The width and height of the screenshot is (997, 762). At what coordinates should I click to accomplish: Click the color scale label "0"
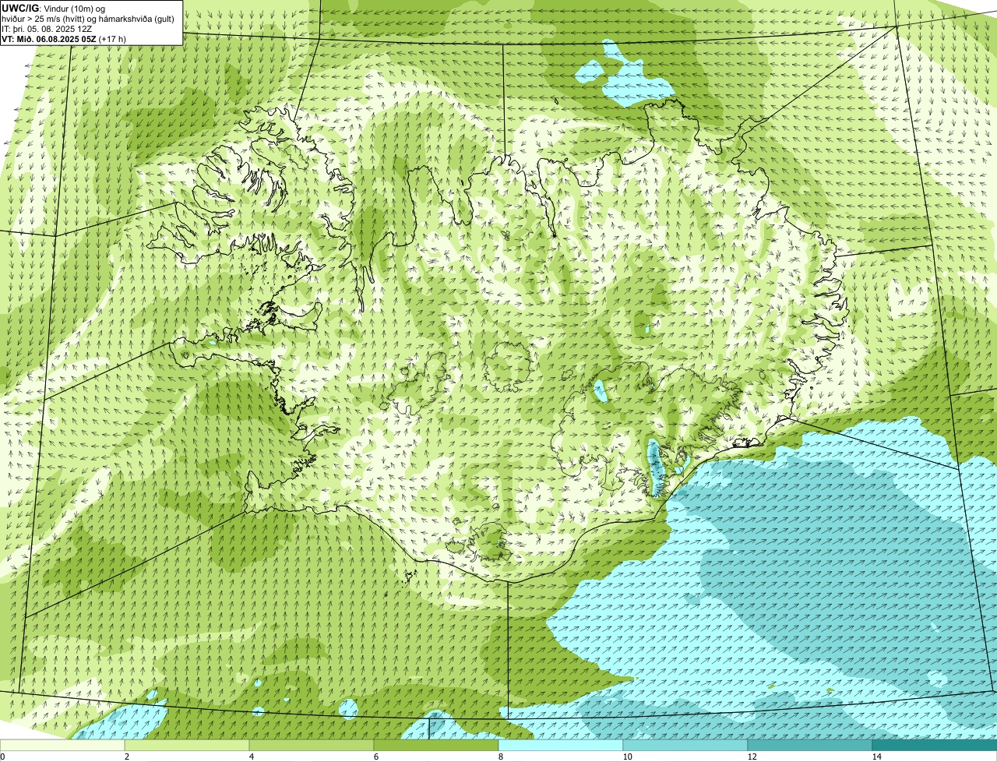(x=2, y=757)
